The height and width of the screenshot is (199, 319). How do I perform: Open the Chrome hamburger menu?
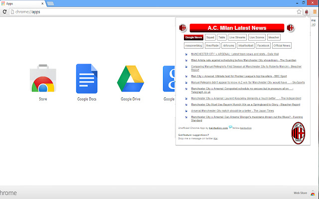pos(315,12)
